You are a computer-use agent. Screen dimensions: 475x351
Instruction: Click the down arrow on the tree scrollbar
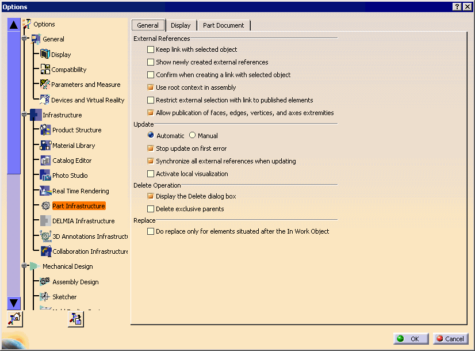tap(13, 303)
